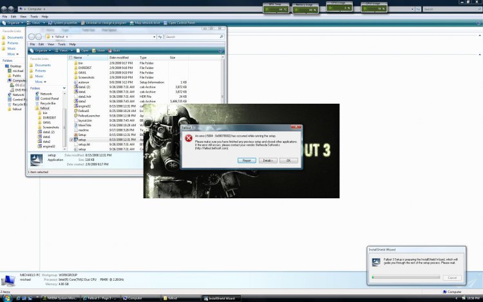Click Map network drive toolbar item
This screenshot has width=483, height=302.
145,23
